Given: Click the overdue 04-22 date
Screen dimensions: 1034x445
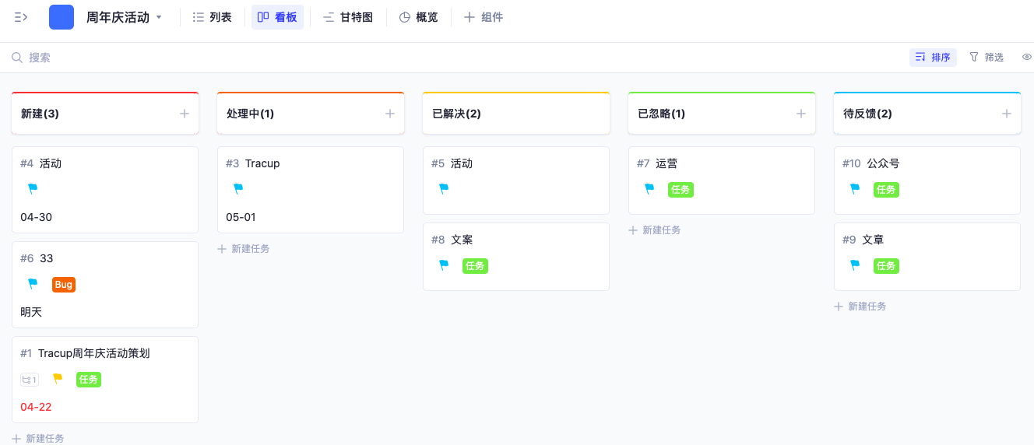Looking at the screenshot, I should point(37,407).
